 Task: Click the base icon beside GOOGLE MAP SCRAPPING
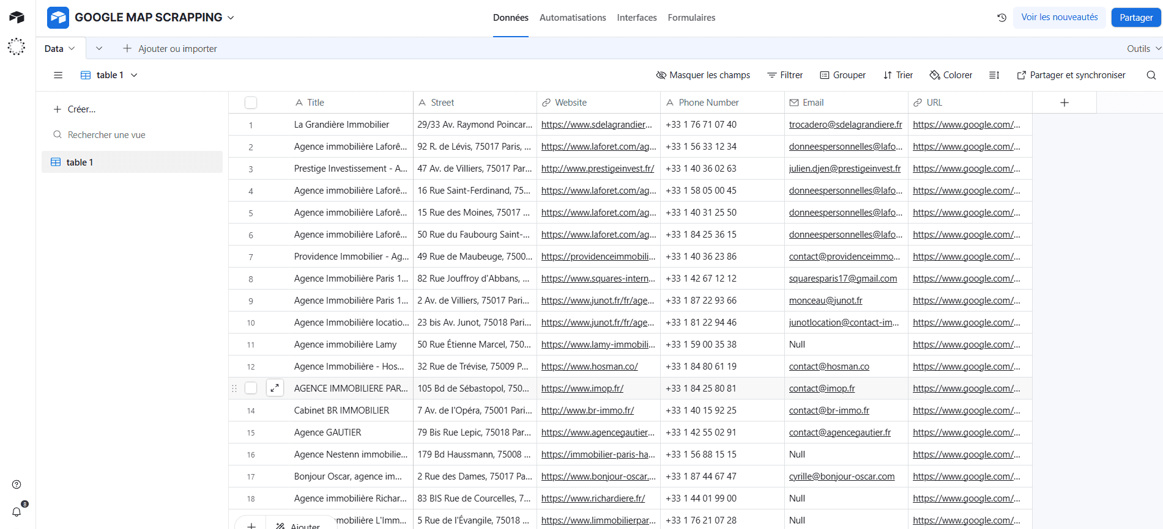[x=58, y=18]
